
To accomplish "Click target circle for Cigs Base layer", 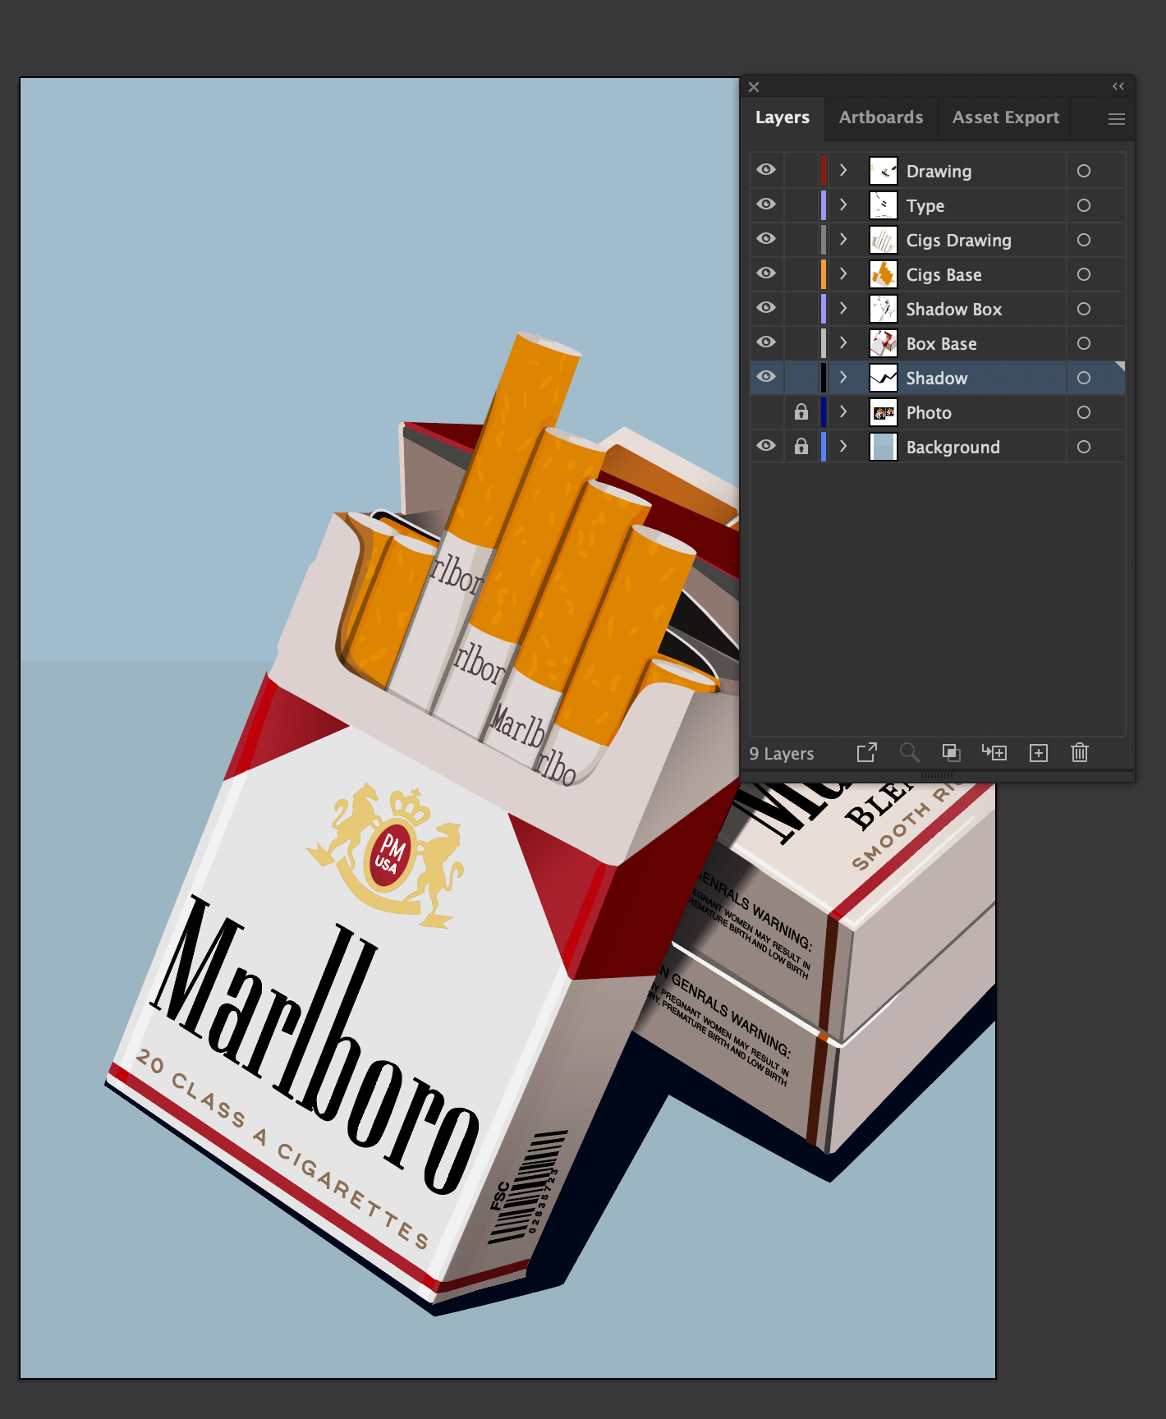I will coord(1084,274).
